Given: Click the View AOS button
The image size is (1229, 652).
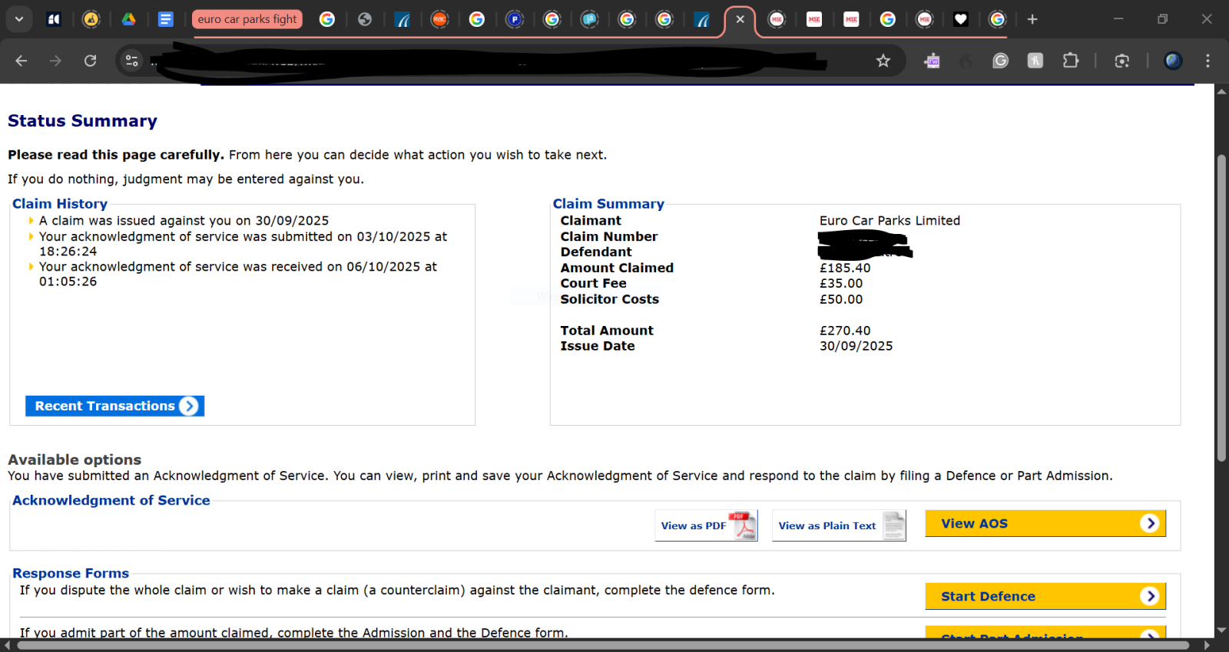Looking at the screenshot, I should [x=1045, y=523].
